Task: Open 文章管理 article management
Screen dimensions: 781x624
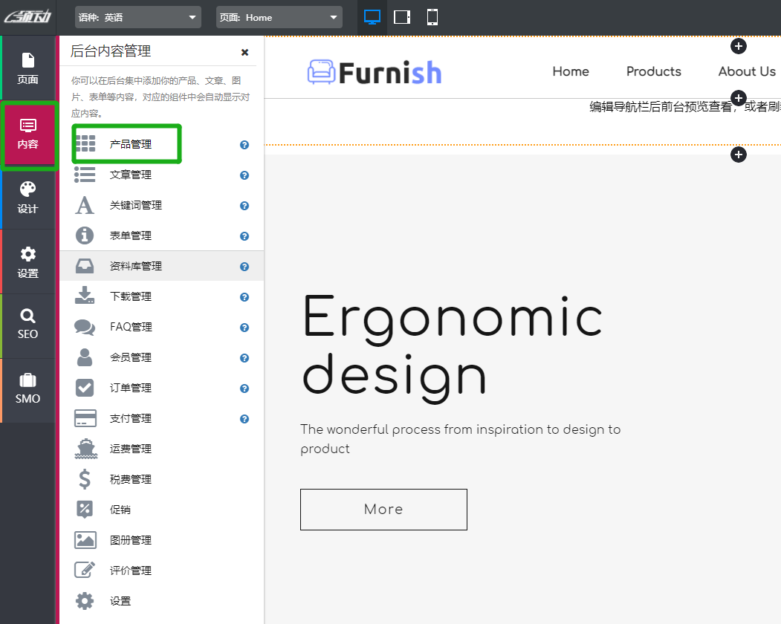Action: [131, 175]
